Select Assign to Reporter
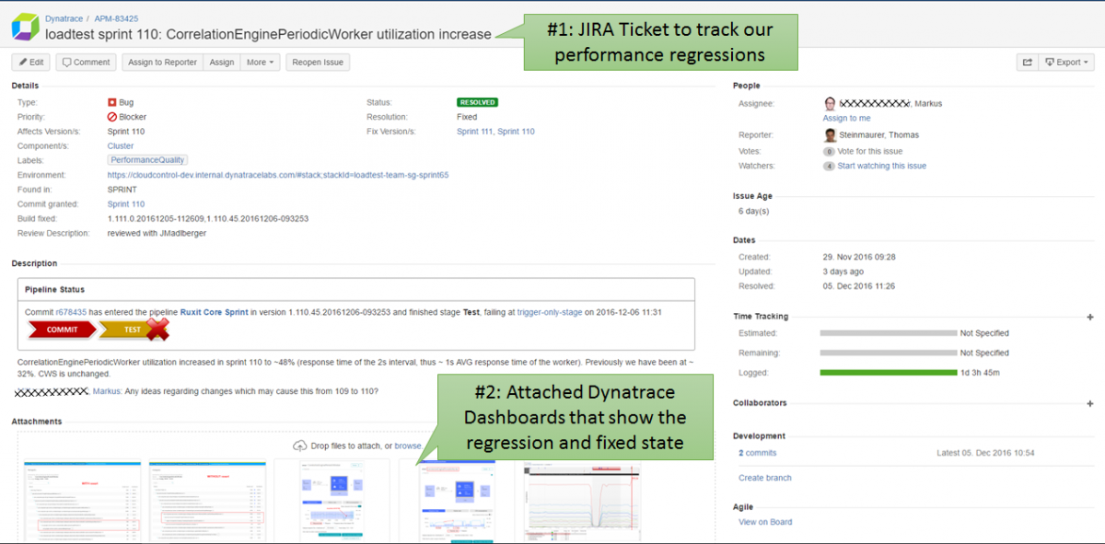 coord(162,63)
